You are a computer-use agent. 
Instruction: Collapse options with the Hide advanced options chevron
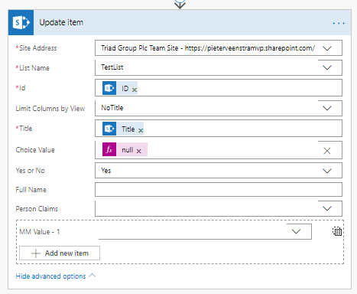[x=92, y=276]
